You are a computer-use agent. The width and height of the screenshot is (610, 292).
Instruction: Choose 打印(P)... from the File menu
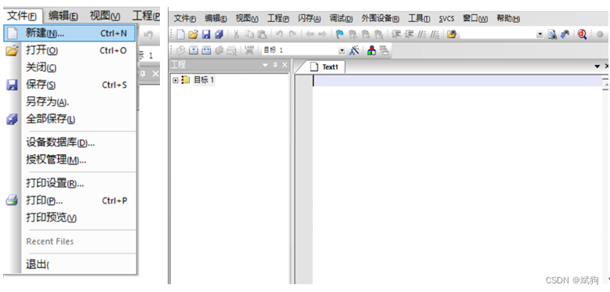point(70,200)
